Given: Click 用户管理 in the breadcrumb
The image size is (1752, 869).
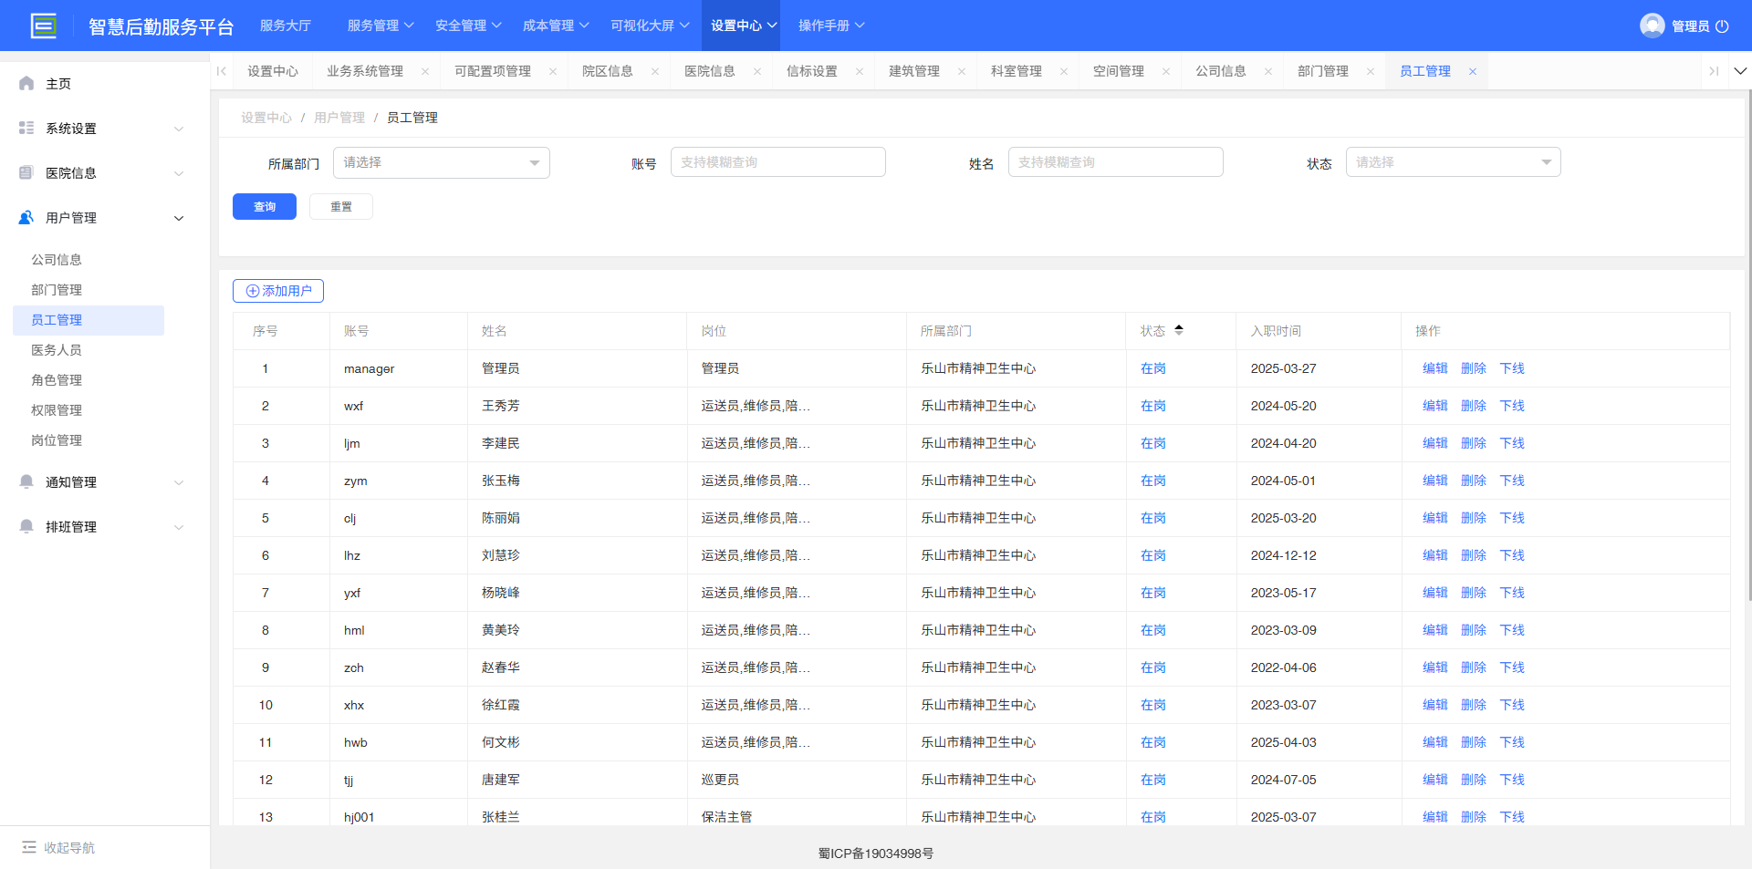Looking at the screenshot, I should pyautogui.click(x=339, y=118).
